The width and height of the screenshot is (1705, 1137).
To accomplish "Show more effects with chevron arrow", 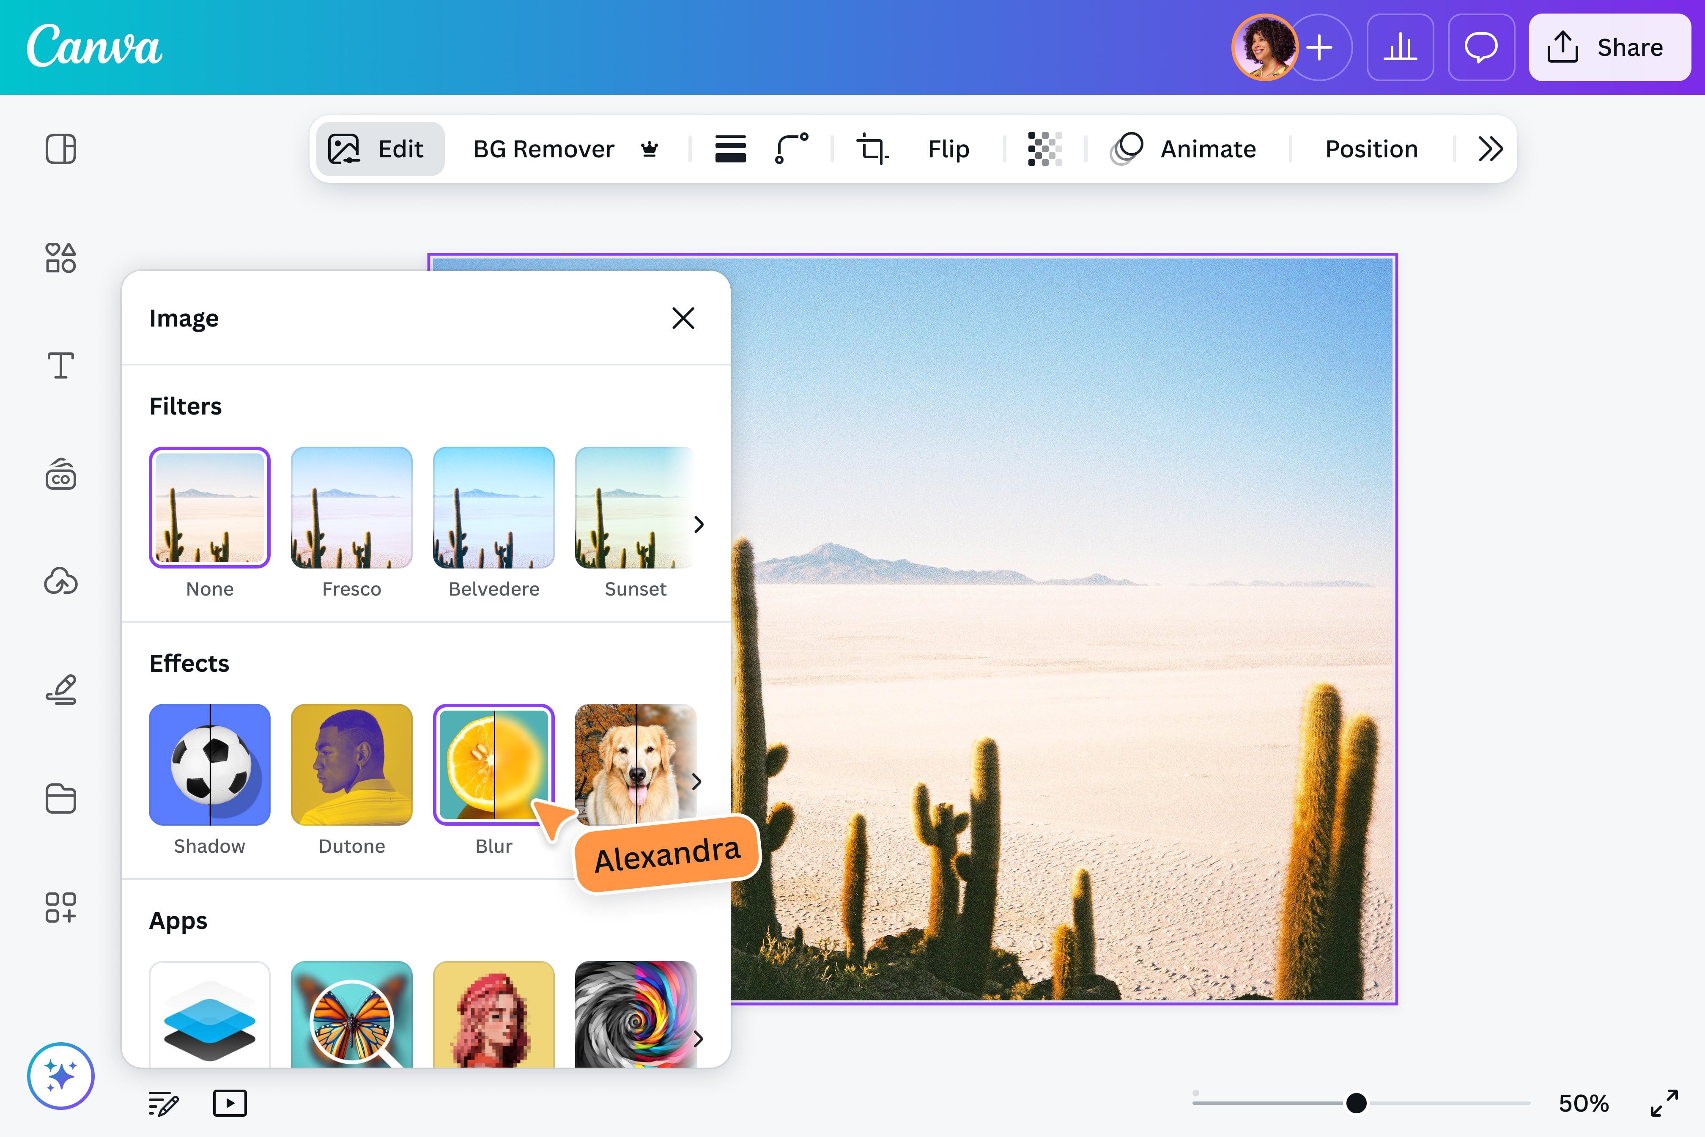I will (696, 782).
